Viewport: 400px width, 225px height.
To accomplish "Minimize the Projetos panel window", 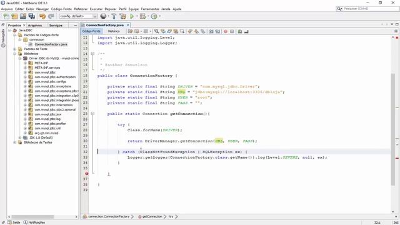I will pos(75,25).
